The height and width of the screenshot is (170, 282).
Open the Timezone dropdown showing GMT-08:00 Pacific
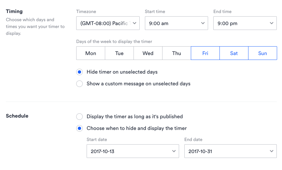104,23
